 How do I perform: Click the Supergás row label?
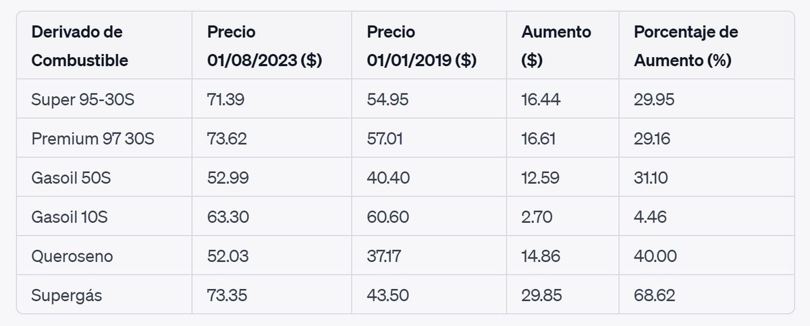[x=67, y=295]
